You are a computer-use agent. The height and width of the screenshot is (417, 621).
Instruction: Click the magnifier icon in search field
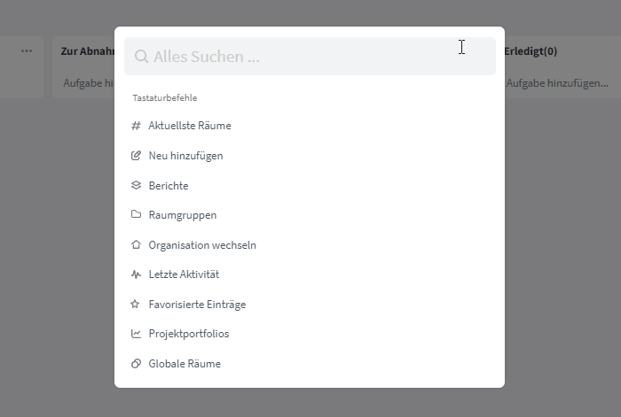tap(141, 57)
